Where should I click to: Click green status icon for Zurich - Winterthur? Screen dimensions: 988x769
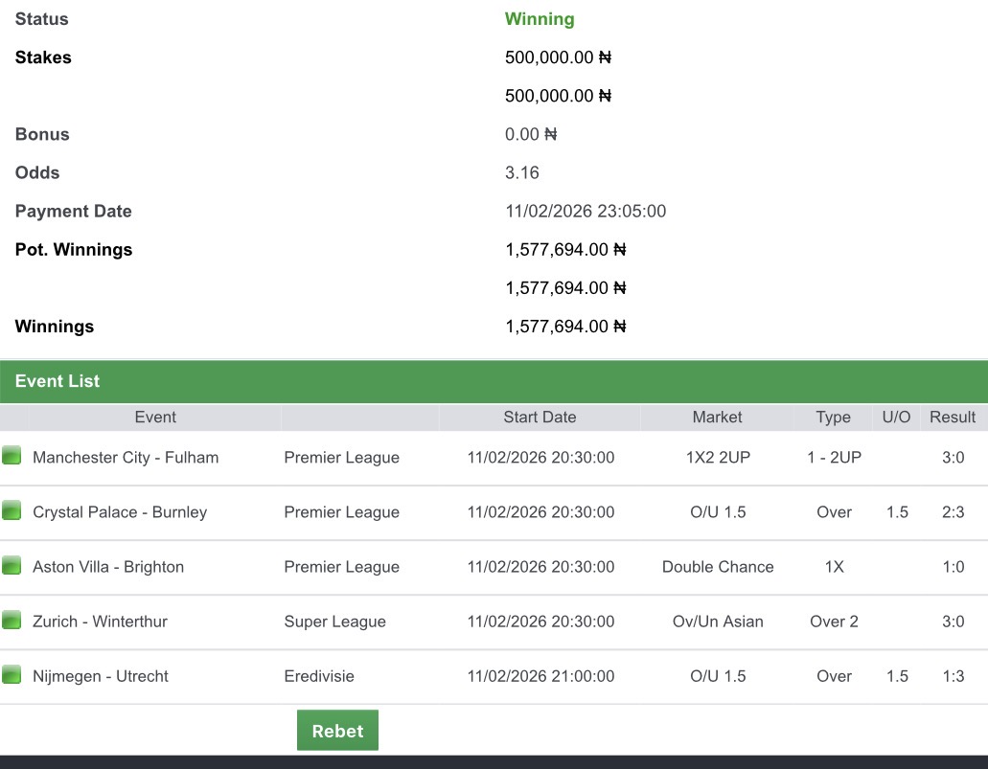(11, 619)
